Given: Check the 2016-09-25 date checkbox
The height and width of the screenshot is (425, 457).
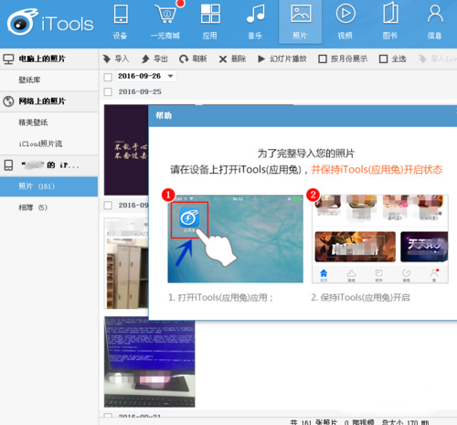Looking at the screenshot, I should click(x=108, y=91).
